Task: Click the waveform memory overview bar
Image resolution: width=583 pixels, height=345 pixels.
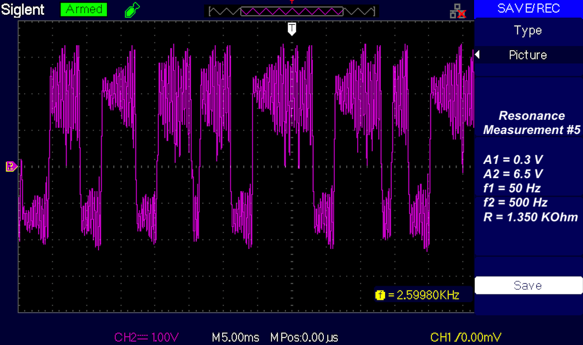Action: tap(291, 10)
